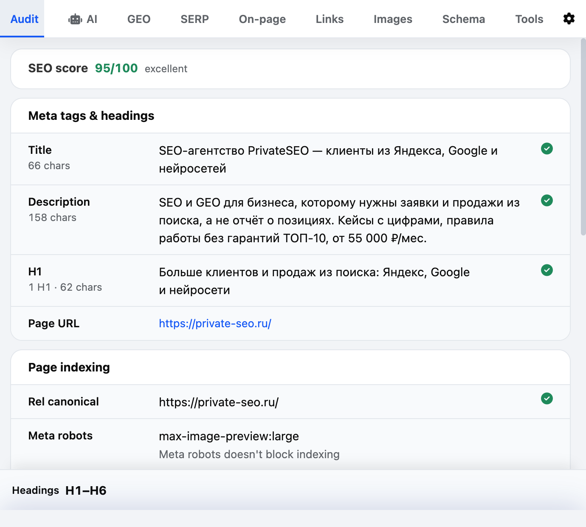Click the robot icon beside AI
586x527 pixels.
pos(75,19)
